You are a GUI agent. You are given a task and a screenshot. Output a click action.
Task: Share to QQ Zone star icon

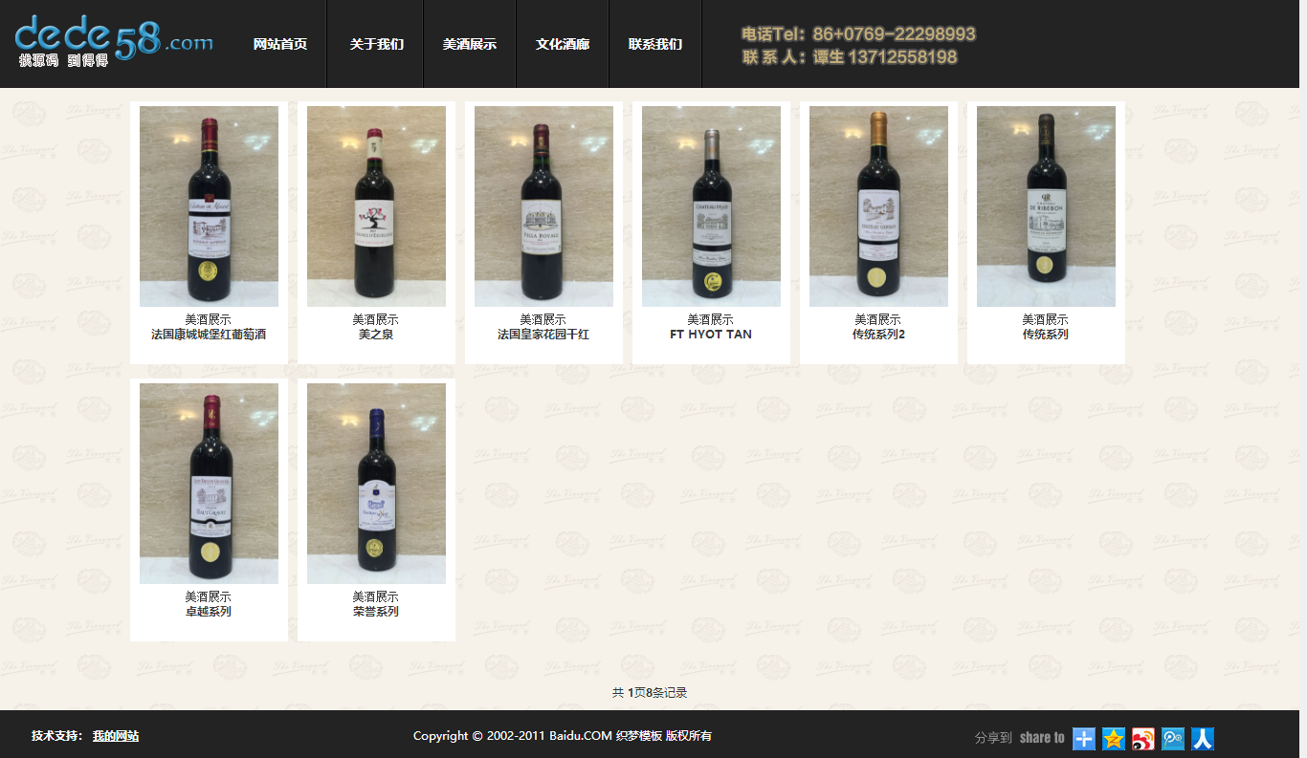pyautogui.click(x=1114, y=738)
